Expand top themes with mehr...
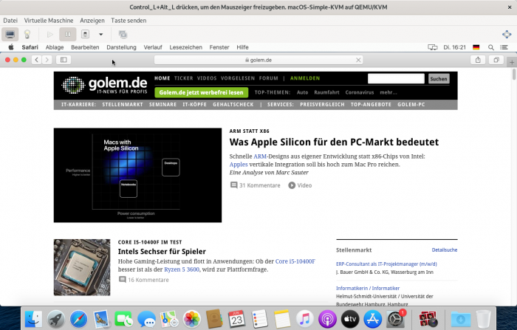 coord(388,92)
